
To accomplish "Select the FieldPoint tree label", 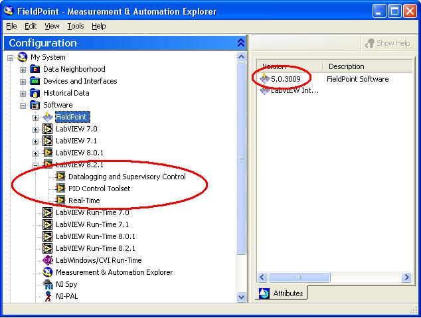I will click(x=72, y=117).
